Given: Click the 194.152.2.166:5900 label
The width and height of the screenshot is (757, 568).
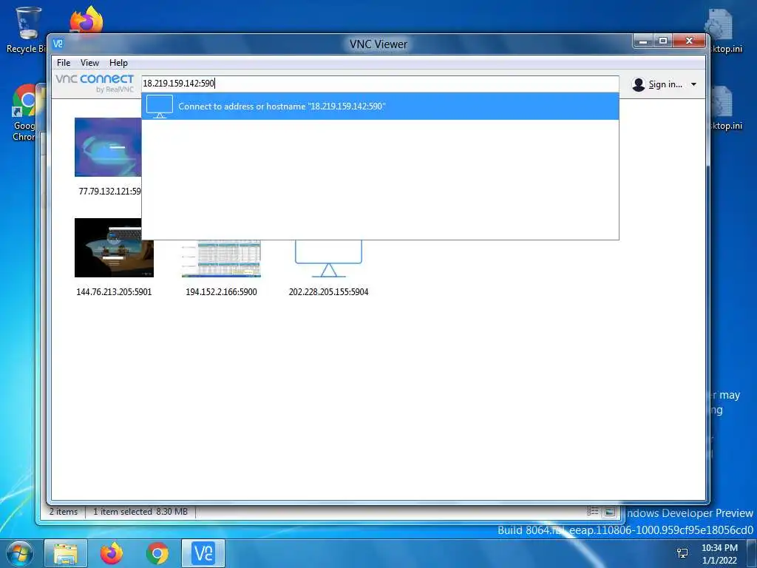Looking at the screenshot, I should [221, 291].
